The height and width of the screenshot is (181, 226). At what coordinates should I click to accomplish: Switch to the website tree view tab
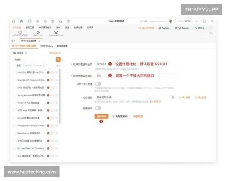[x=62, y=46]
